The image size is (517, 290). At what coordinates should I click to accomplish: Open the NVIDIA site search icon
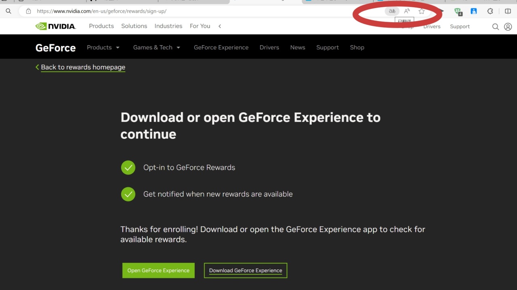(495, 27)
